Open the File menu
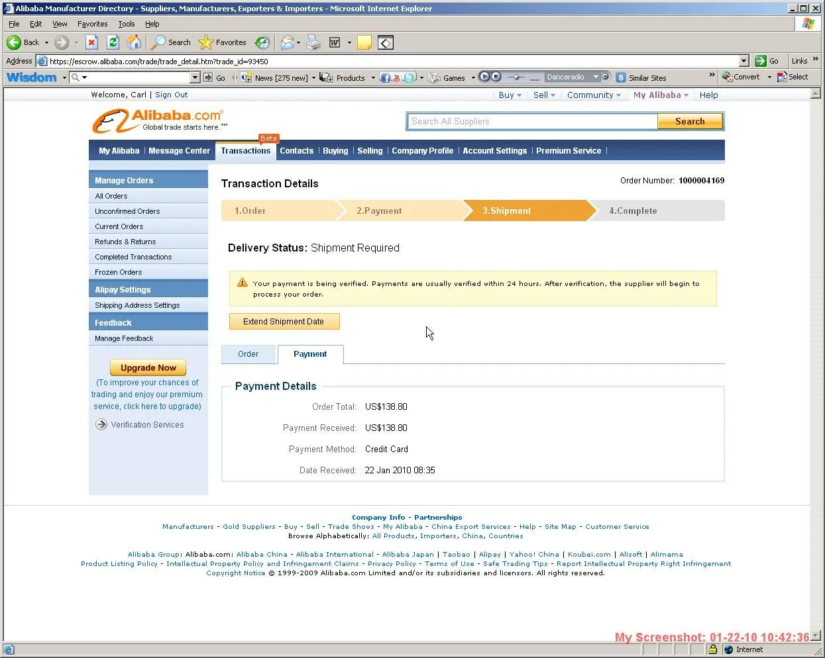This screenshot has width=825, height=658. (x=14, y=24)
